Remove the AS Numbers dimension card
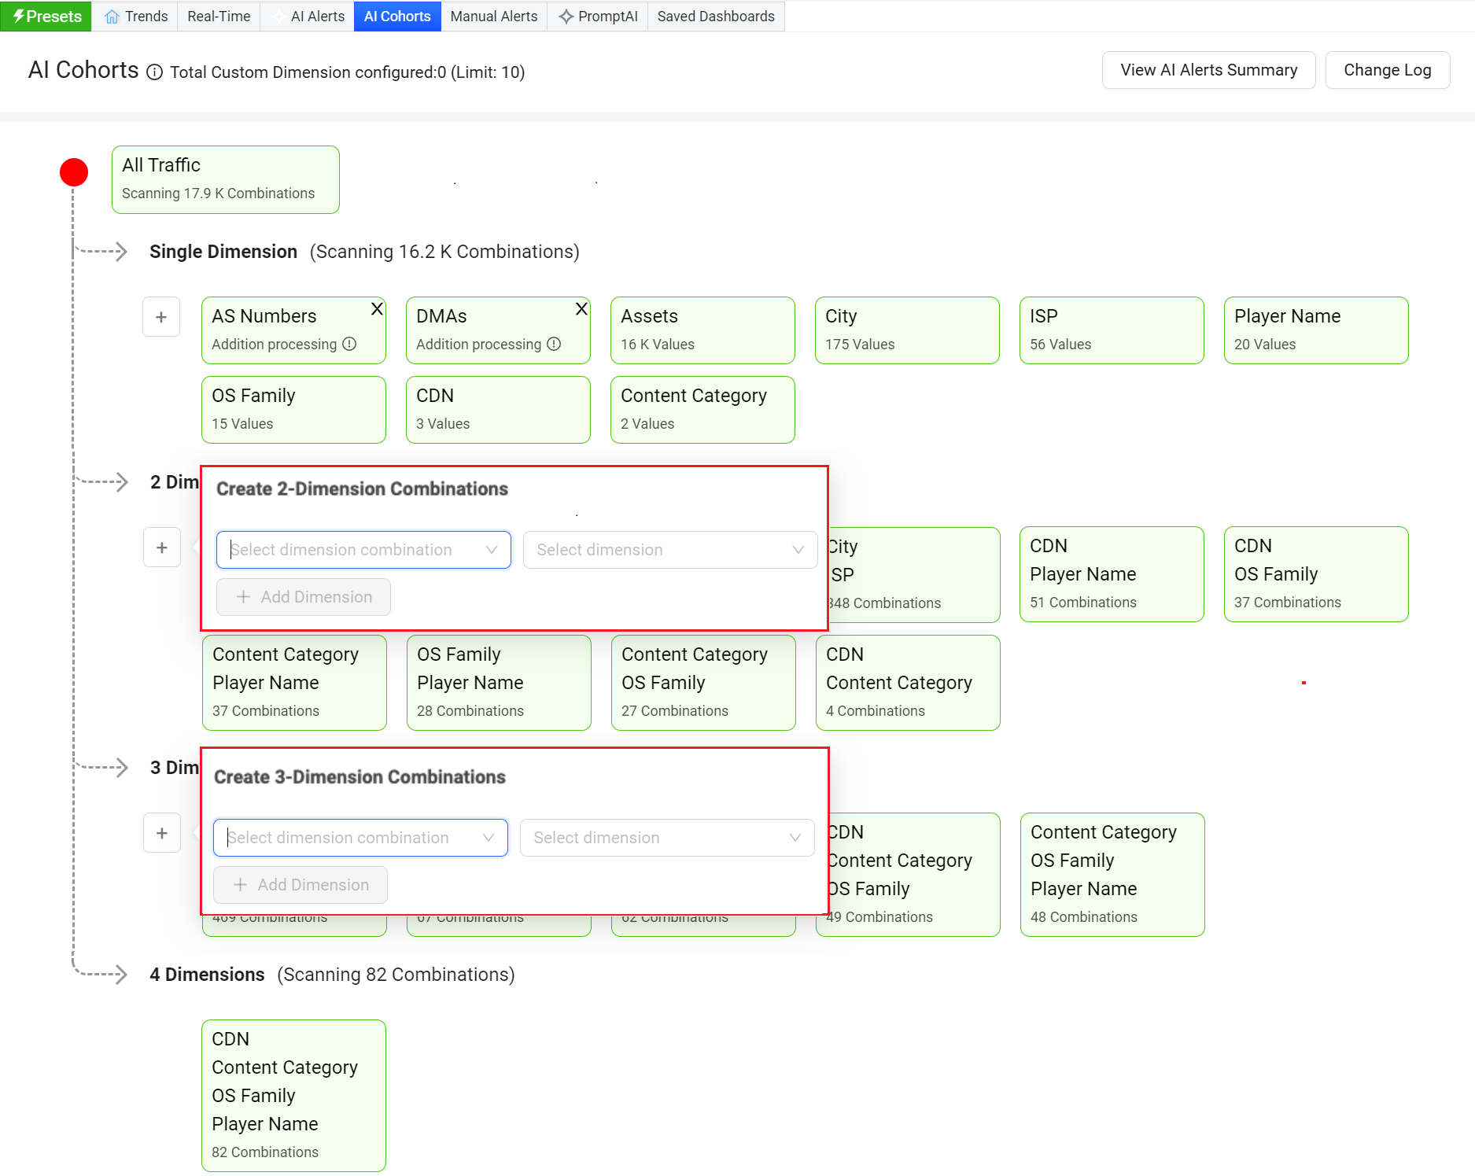Screen dimensions: 1475x1176 [377, 309]
